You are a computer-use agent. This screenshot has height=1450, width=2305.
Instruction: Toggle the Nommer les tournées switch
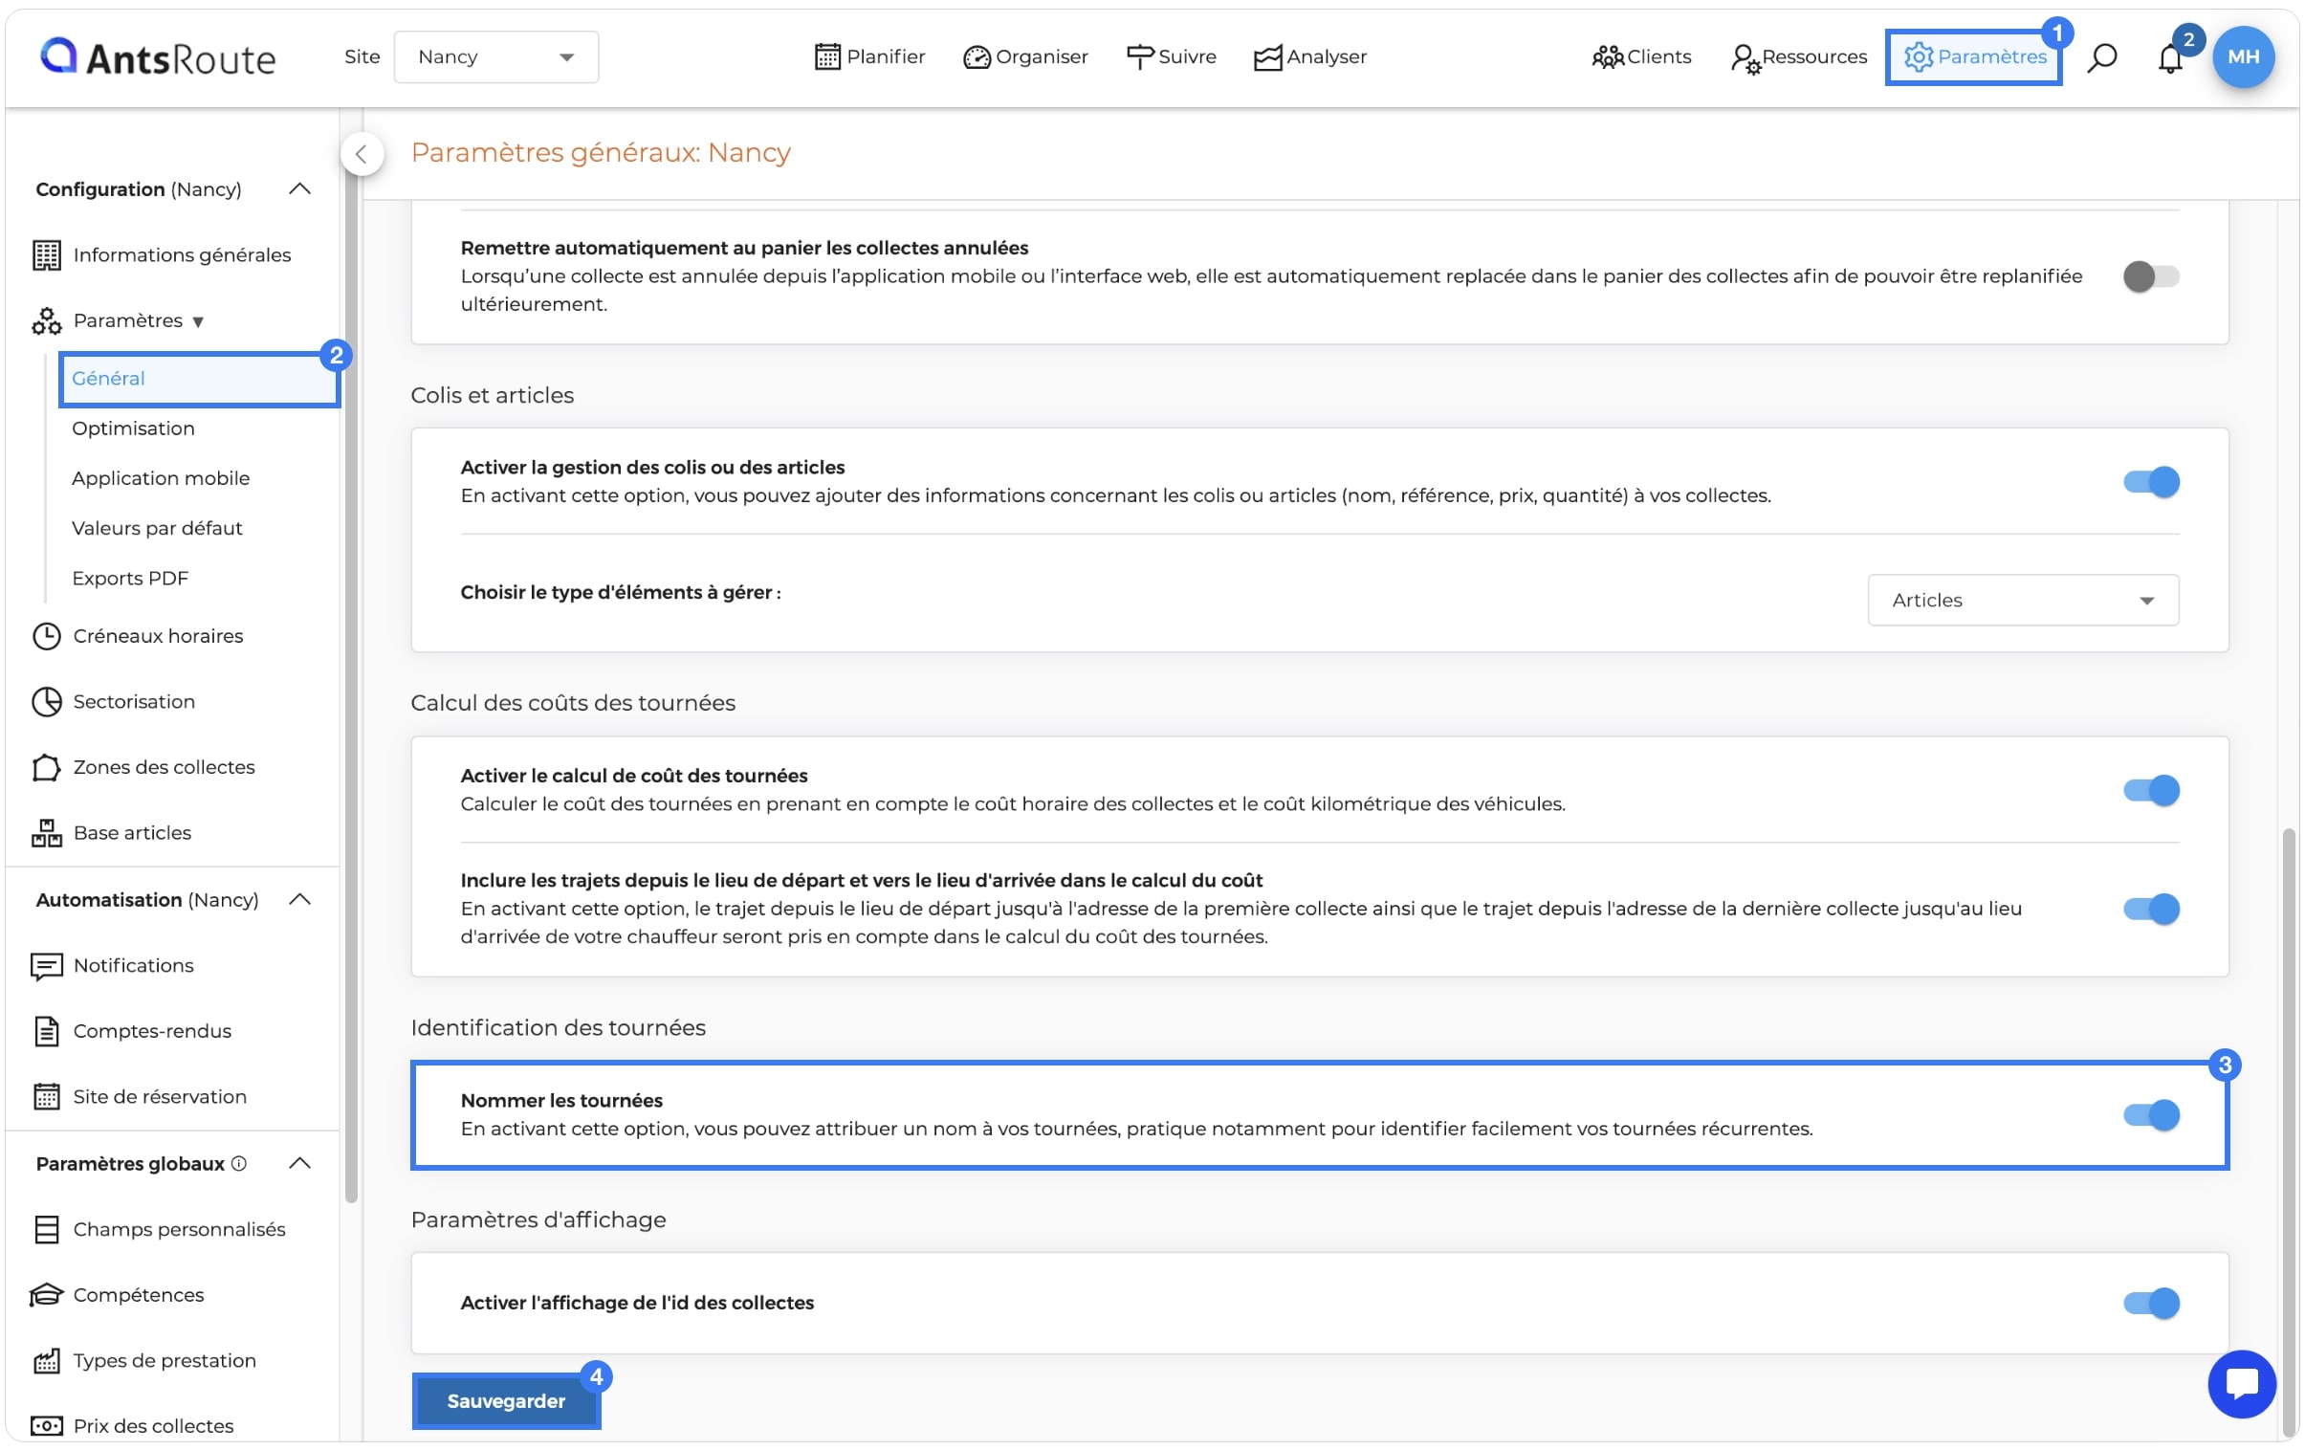(x=2150, y=1115)
